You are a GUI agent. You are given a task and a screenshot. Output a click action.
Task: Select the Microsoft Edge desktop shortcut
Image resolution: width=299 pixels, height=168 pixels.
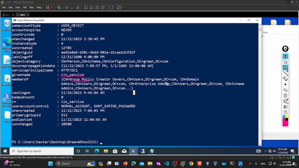tap(7, 45)
